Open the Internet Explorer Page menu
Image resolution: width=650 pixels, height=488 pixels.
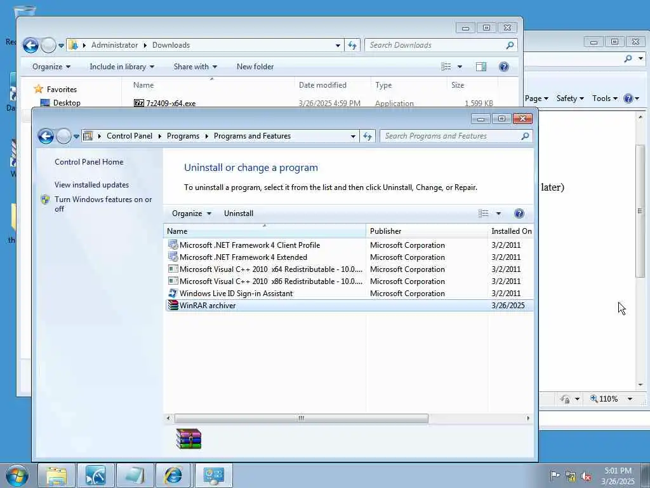(536, 98)
